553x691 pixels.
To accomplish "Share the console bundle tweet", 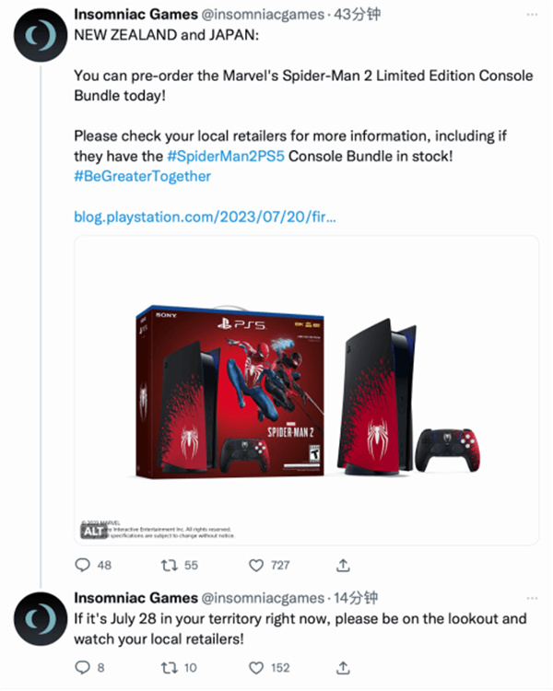I will (x=343, y=564).
